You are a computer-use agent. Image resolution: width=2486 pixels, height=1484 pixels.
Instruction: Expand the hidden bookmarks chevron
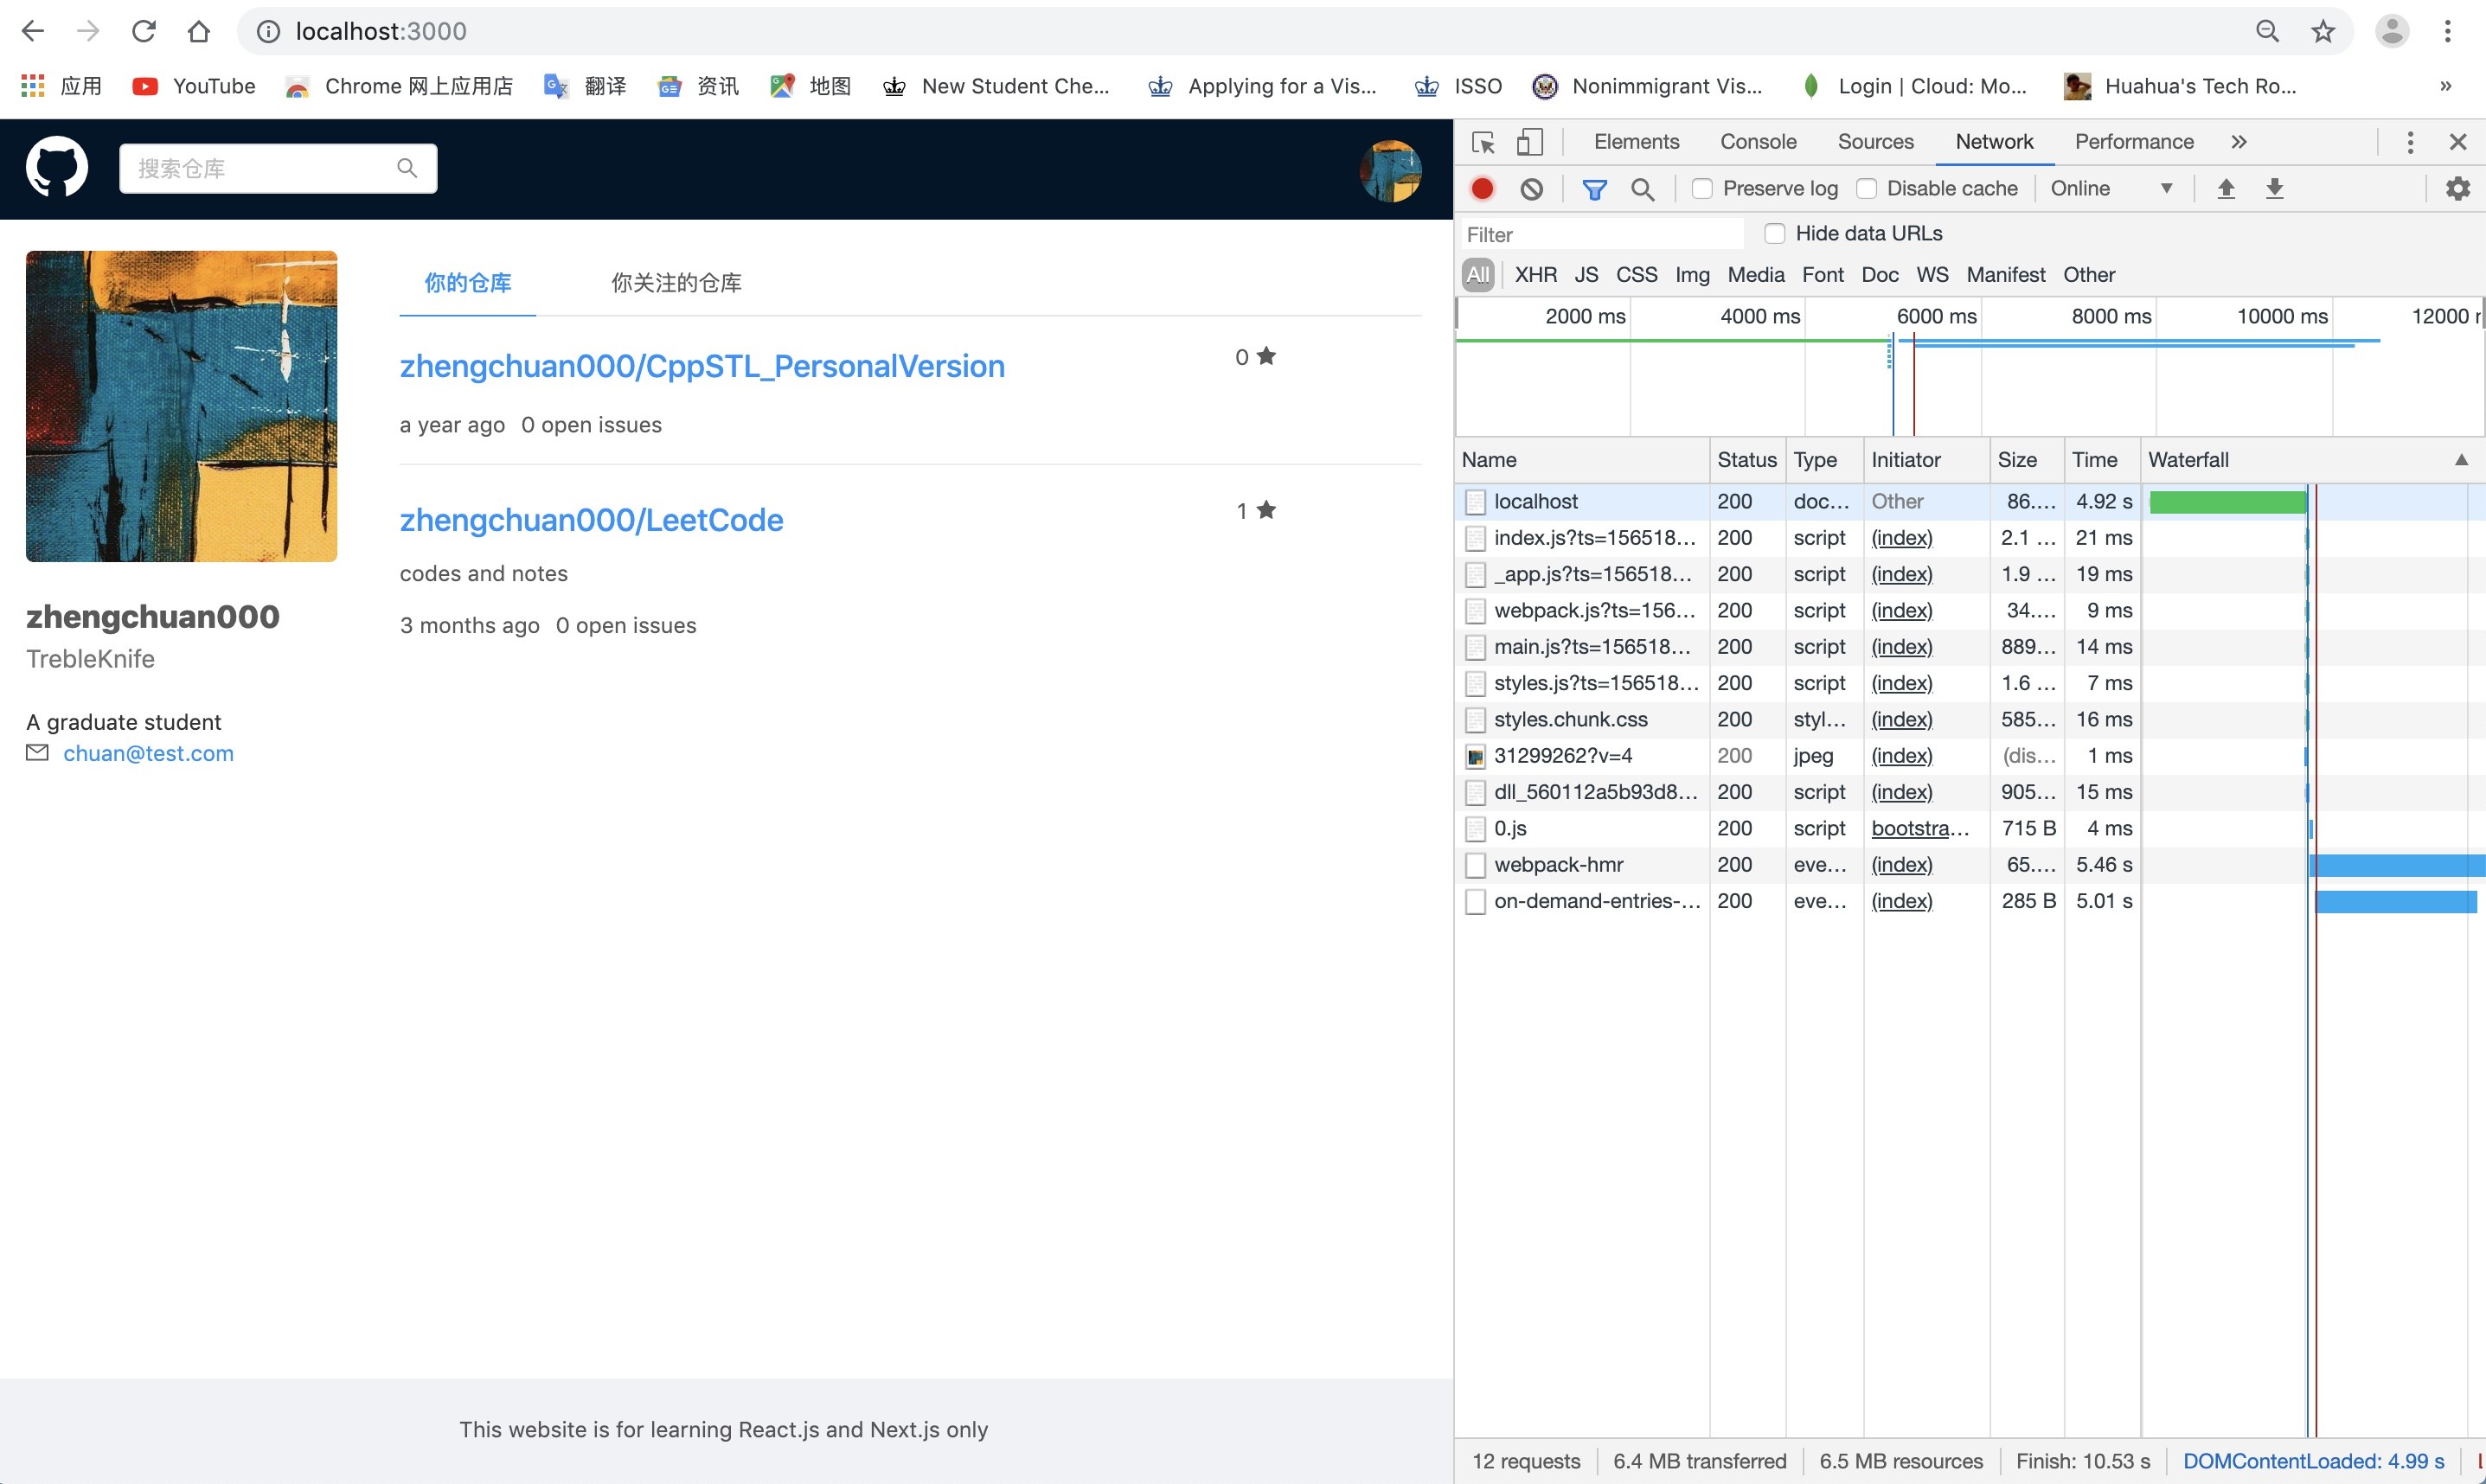2445,86
